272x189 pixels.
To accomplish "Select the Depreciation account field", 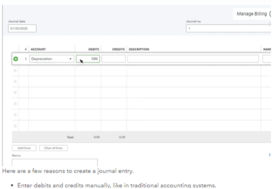I will click(52, 59).
